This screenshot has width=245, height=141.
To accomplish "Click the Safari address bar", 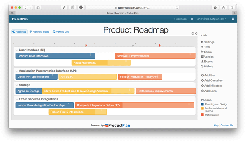I will click(x=132, y=7).
